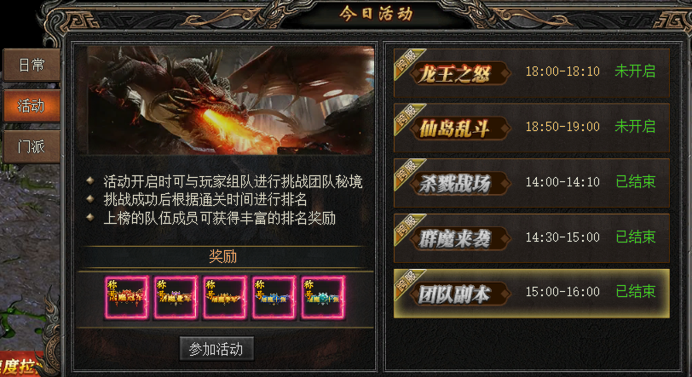
Task: Click the teal 屠魔十强 title reward icon
Action: click(x=323, y=297)
